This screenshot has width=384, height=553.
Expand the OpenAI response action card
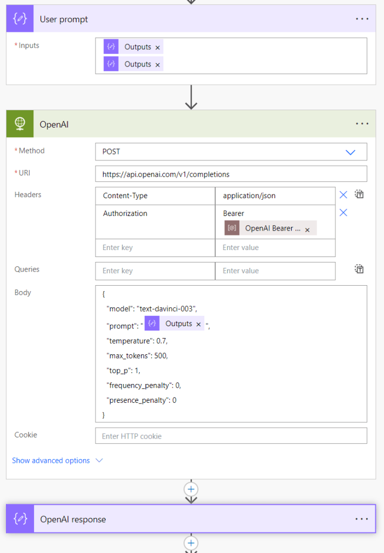pos(189,519)
